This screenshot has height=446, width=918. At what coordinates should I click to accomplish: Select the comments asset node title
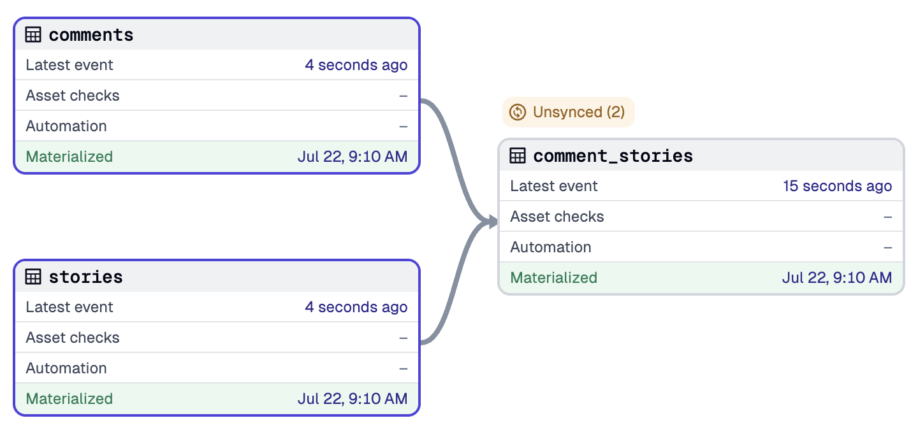point(91,34)
